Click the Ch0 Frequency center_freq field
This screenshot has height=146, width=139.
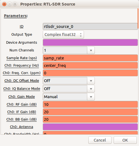[x=90, y=66]
